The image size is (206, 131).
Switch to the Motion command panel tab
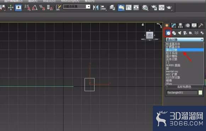(x=188, y=26)
